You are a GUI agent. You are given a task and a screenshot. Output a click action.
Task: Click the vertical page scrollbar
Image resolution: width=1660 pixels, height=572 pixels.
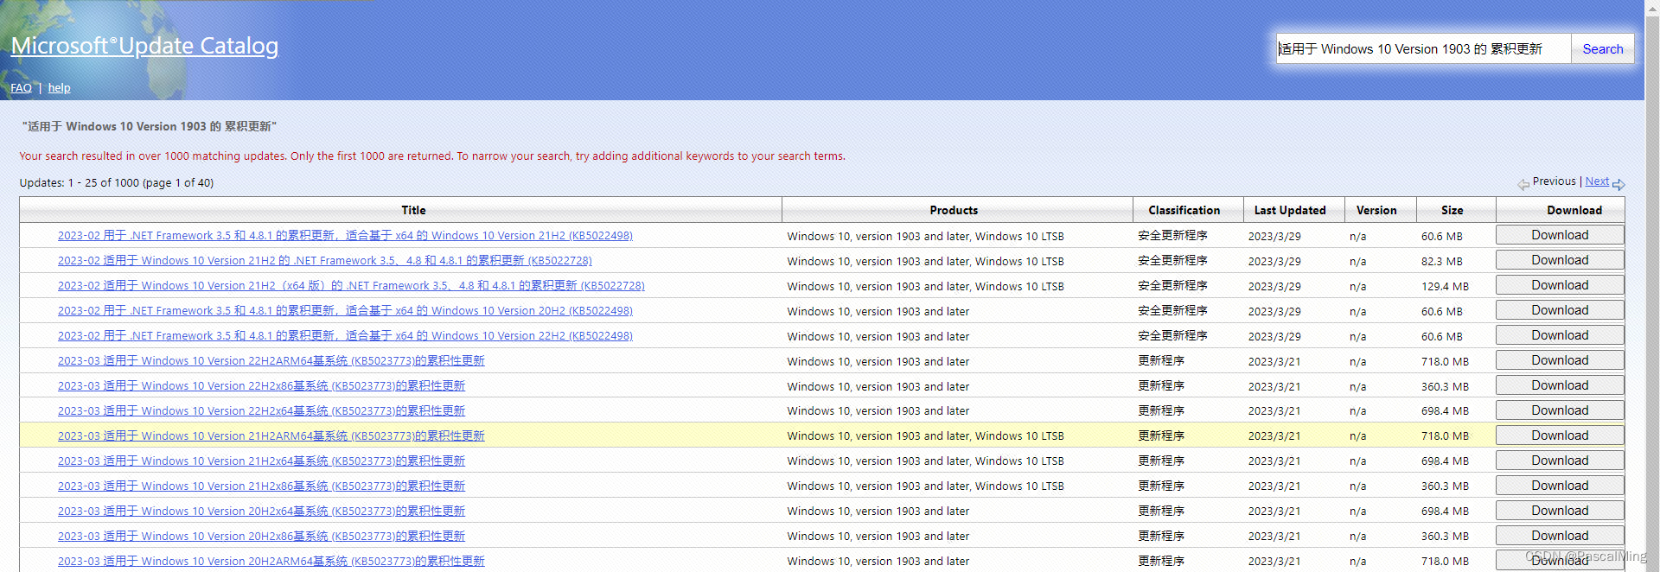click(x=1651, y=286)
